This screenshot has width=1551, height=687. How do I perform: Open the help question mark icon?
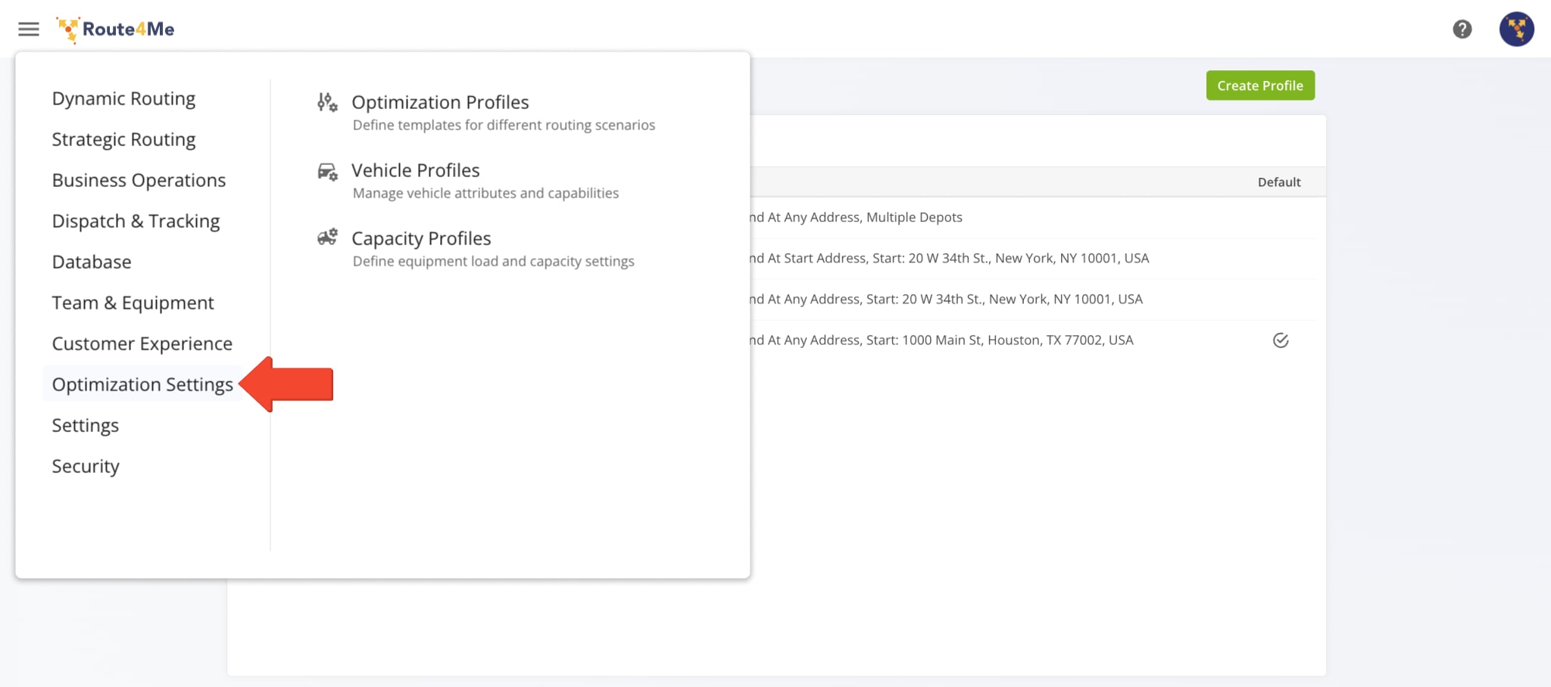[x=1462, y=30]
